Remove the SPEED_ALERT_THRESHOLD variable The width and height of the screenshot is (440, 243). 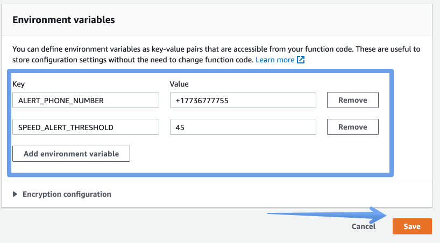pyautogui.click(x=353, y=127)
